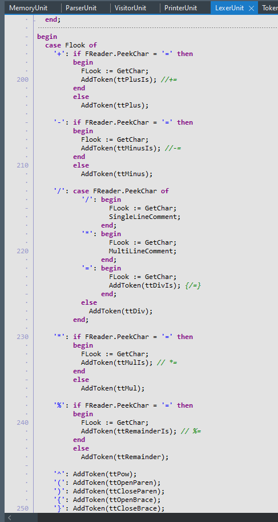278x522 pixels.
Task: Click line number 210 in the gutter
Action: [x=23, y=165]
